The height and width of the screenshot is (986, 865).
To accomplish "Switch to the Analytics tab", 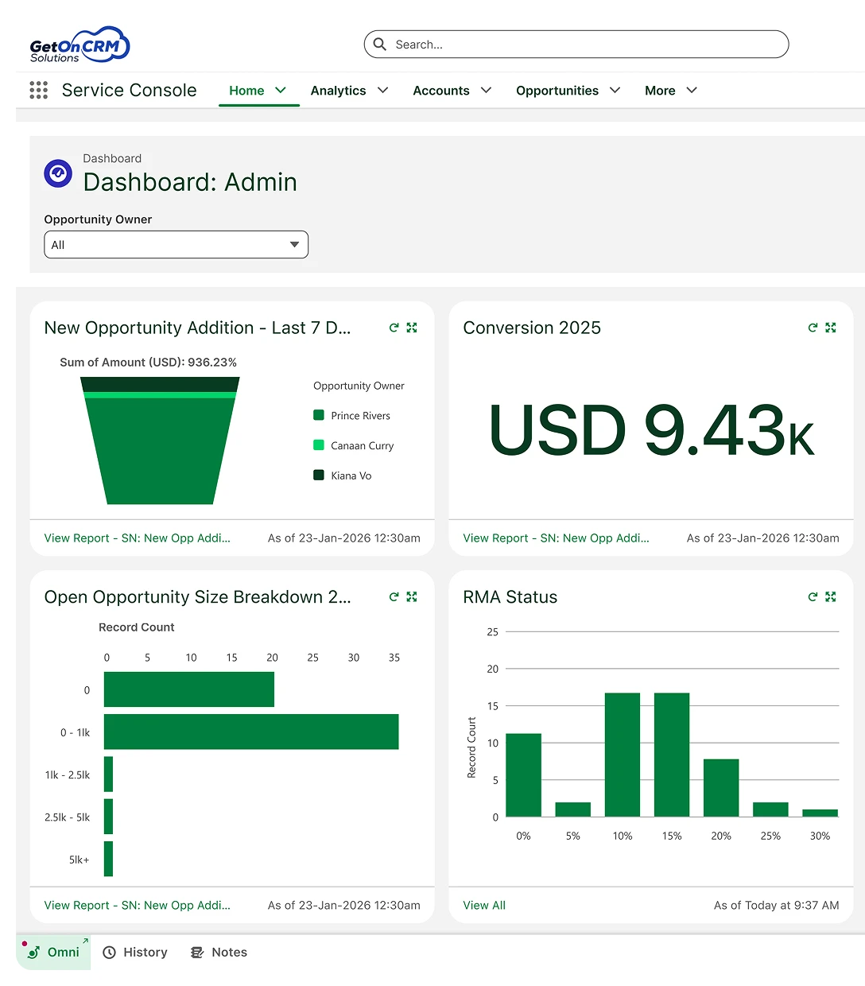I will pos(347,91).
